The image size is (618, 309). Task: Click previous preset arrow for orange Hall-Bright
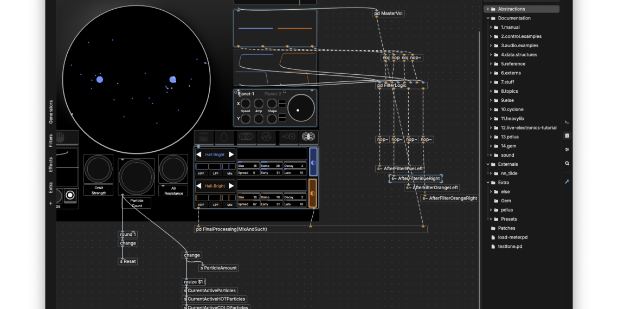(199, 186)
